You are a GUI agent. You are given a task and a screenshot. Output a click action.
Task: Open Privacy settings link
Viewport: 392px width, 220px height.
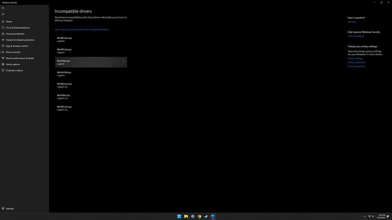(355, 58)
